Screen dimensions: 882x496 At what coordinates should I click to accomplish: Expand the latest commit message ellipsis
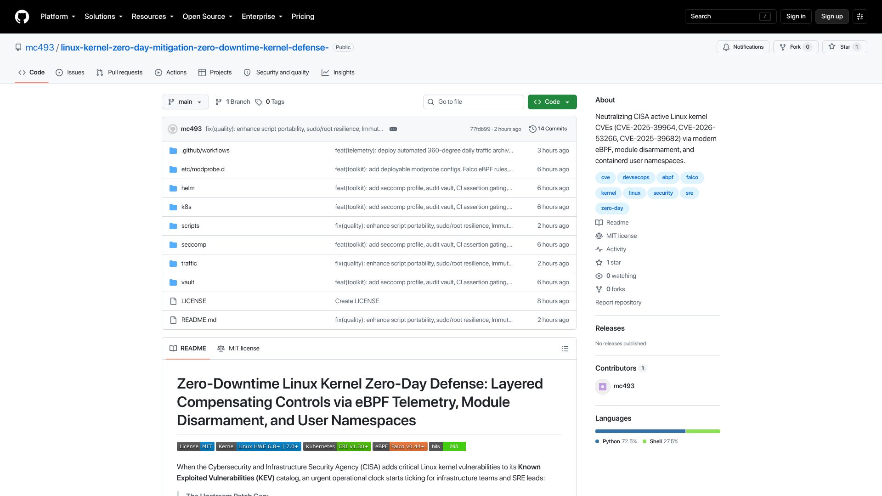393,129
